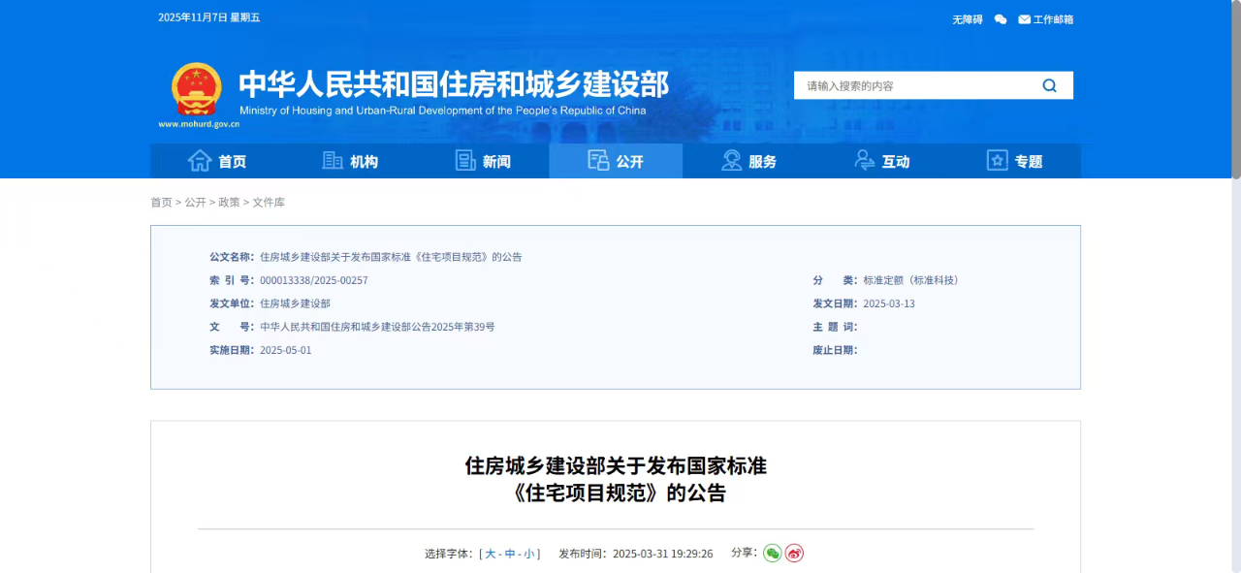The image size is (1241, 573).
Task: Set font size to 小
Action: [x=529, y=555]
